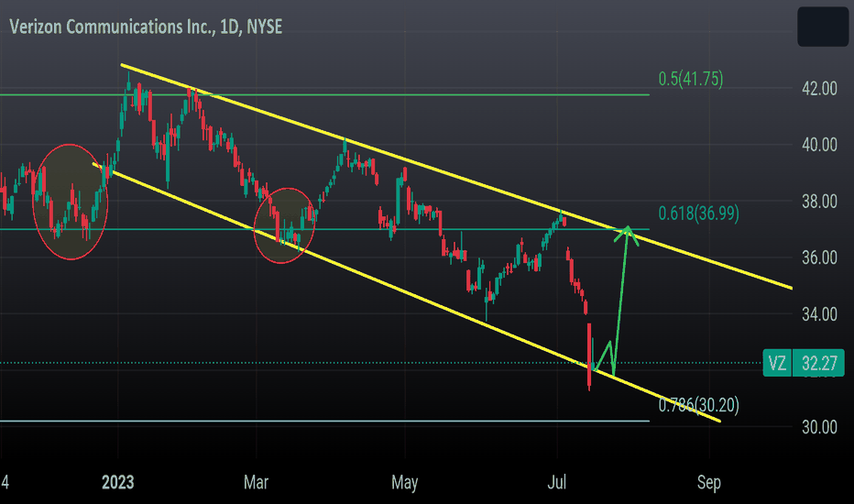
Task: Click the May time axis label
Action: click(405, 483)
